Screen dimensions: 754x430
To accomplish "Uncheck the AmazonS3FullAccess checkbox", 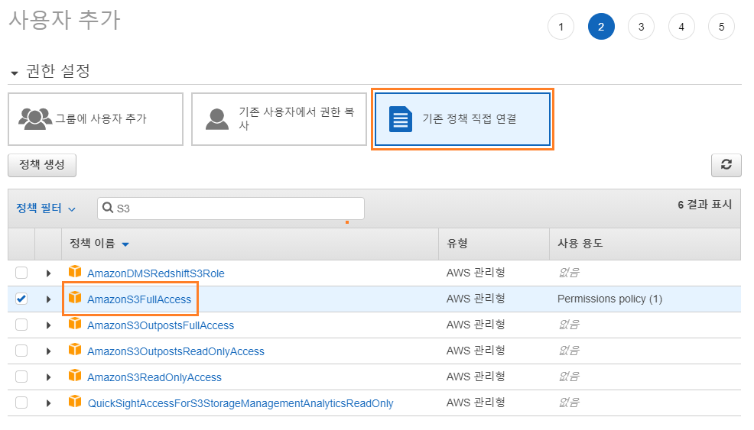I will click(21, 299).
